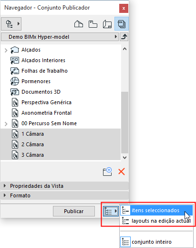
Task: Click the 2 Câmara view icon
Action: point(15,144)
